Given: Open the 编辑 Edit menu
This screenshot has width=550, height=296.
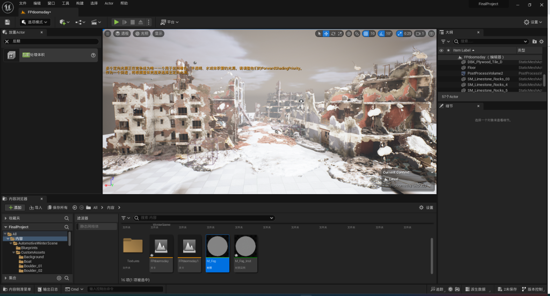Looking at the screenshot, I should coord(37,4).
